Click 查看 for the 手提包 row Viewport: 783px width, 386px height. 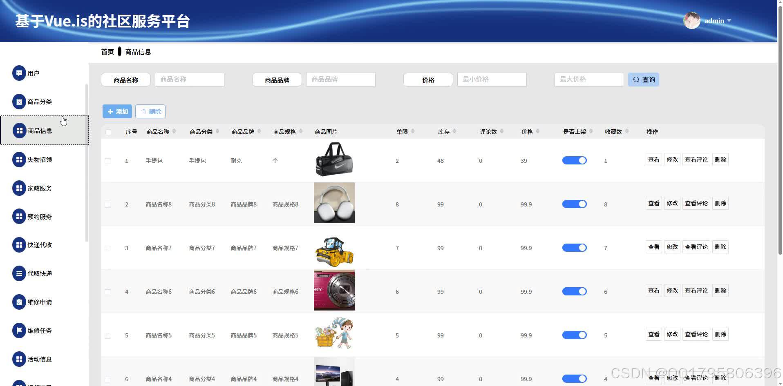point(654,160)
